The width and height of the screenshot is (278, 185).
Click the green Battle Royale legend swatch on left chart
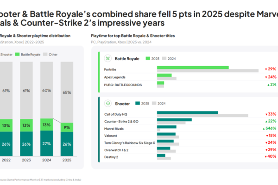18,54
